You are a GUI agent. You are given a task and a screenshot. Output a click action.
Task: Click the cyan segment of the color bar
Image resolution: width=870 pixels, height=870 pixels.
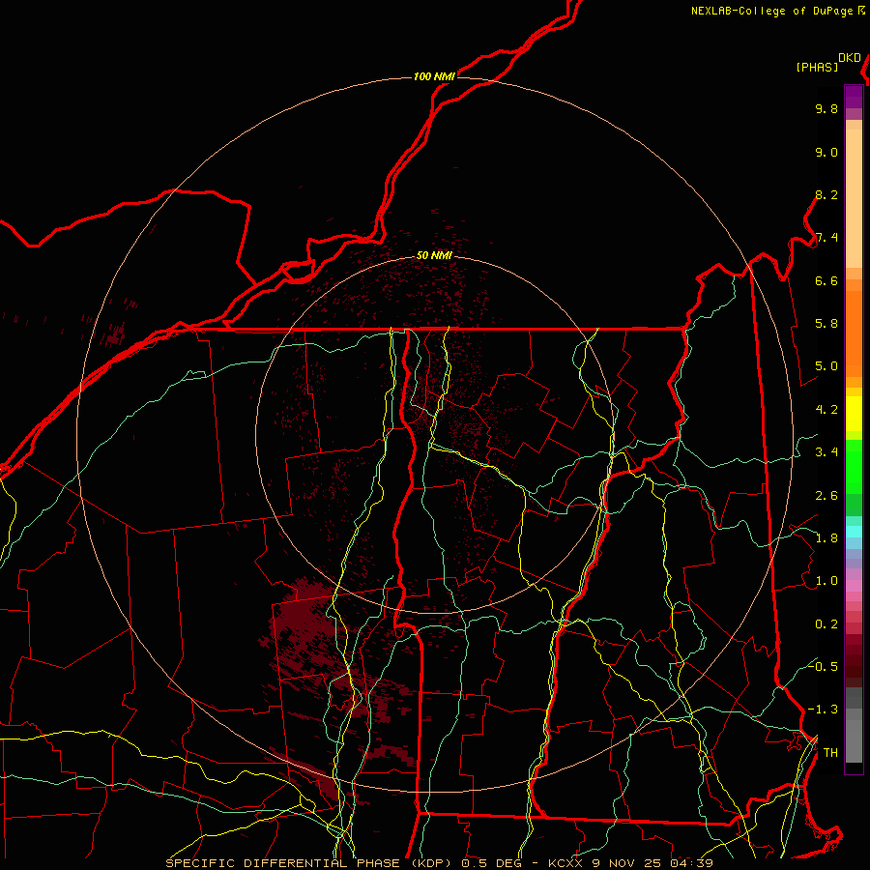point(854,531)
